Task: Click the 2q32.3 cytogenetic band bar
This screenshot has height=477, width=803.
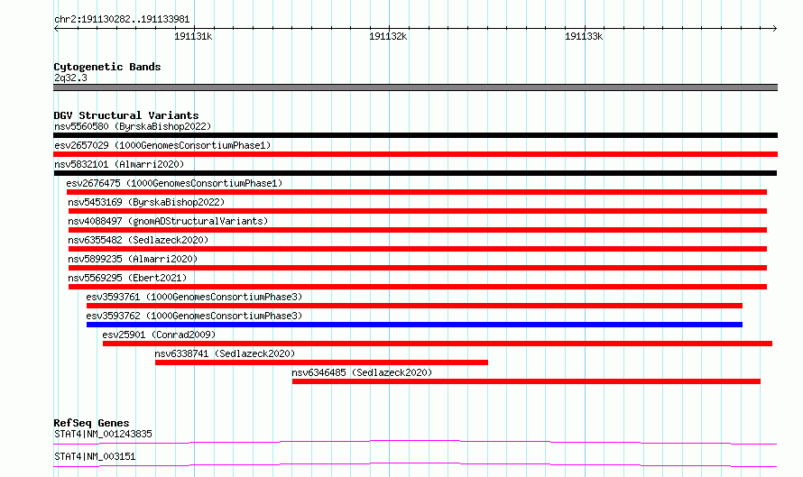Action: point(415,87)
